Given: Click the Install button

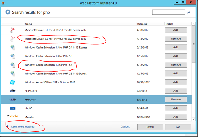Looking at the screenshot, I should pyautogui.click(x=150, y=127).
